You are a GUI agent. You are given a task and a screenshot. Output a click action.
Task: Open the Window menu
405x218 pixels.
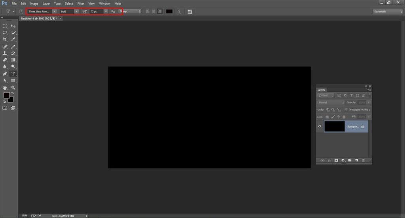click(x=104, y=4)
